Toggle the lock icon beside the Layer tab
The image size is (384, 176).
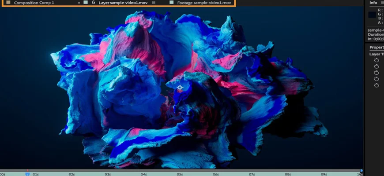(x=93, y=2)
